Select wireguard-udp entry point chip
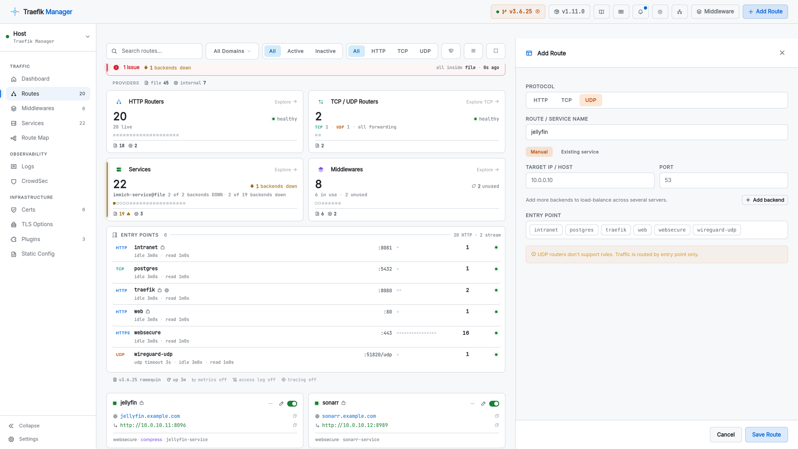Image resolution: width=798 pixels, height=449 pixels. click(x=717, y=230)
